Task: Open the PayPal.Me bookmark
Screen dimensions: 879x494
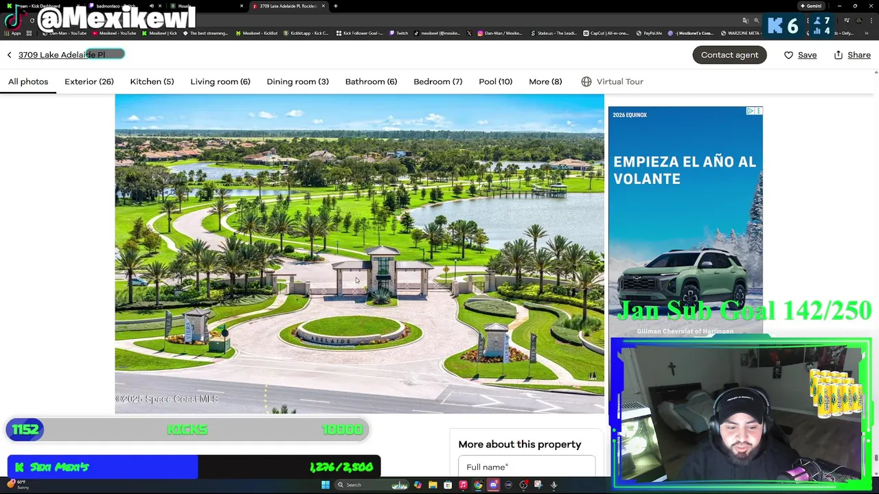Action: [x=650, y=33]
